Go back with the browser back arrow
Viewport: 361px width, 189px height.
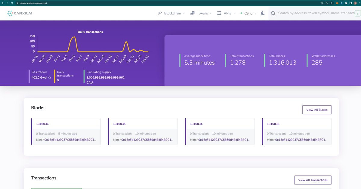[x=3, y=3]
